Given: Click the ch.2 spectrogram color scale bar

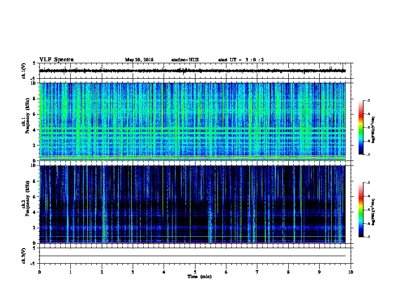Looking at the screenshot, I should [361, 210].
